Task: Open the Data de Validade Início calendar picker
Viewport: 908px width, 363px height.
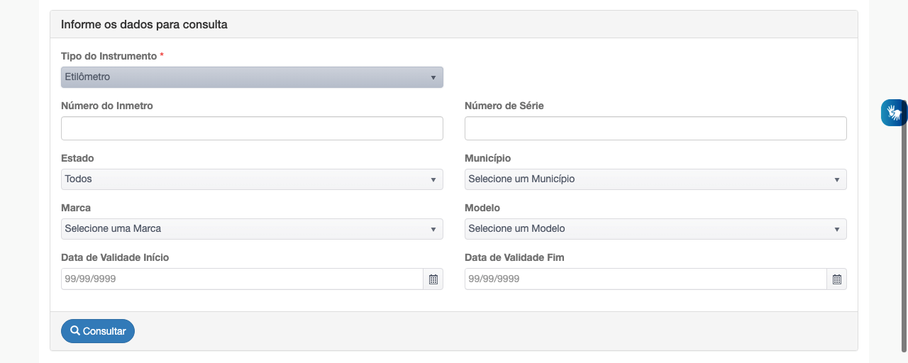Action: pos(433,279)
